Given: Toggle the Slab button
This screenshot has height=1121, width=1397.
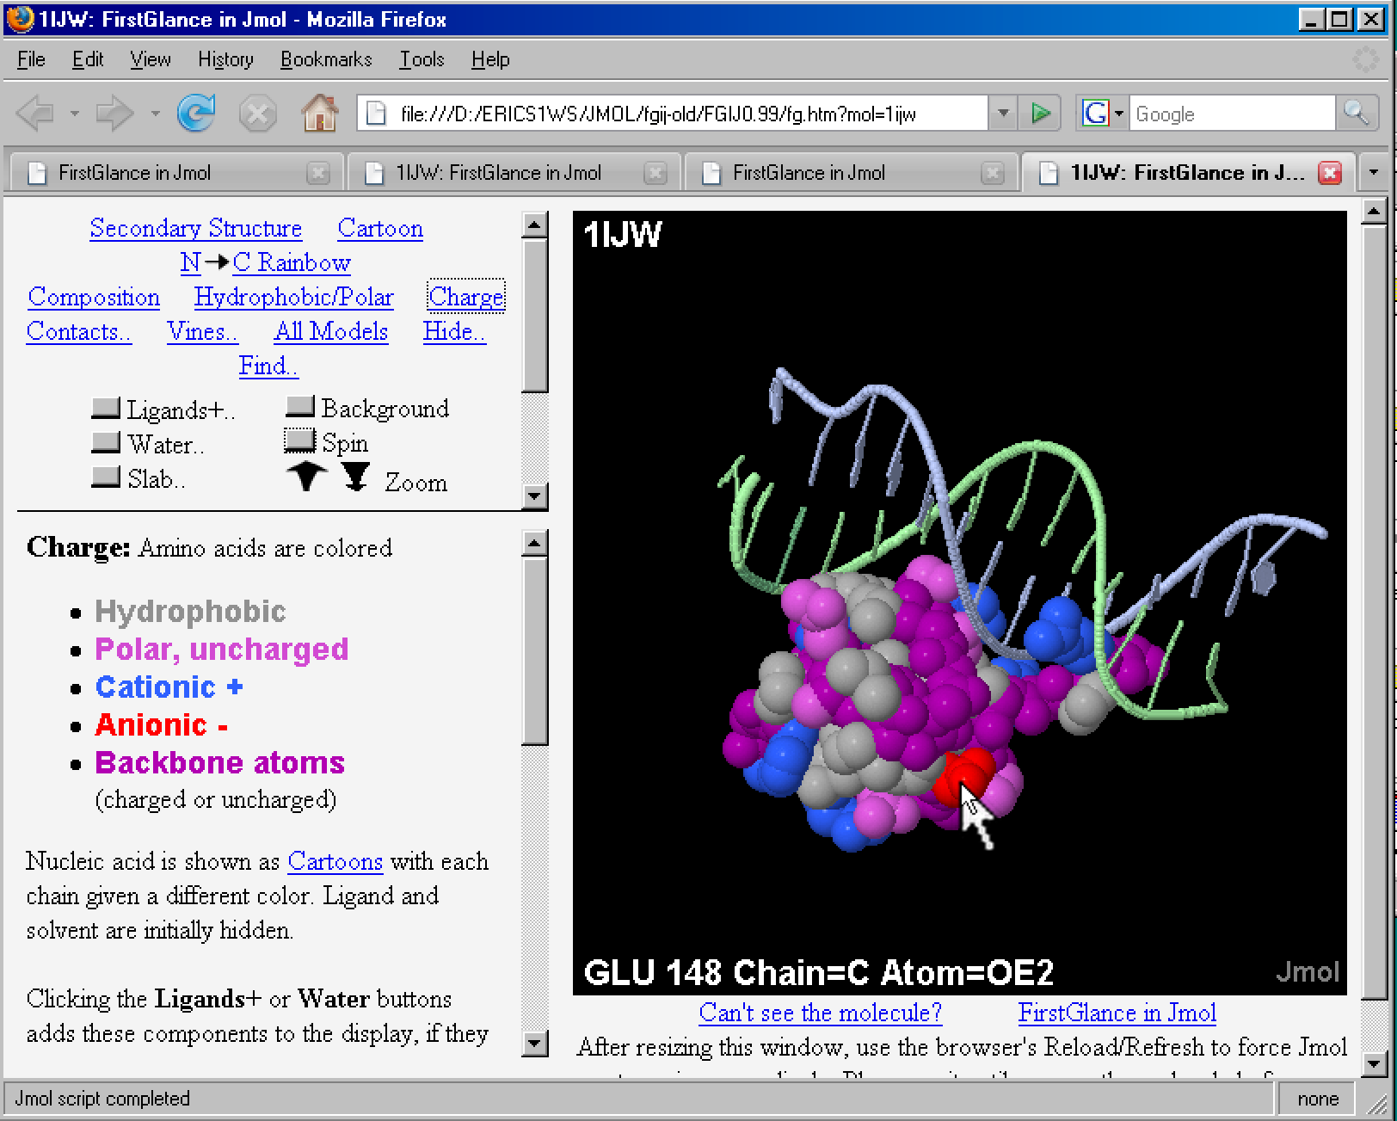Looking at the screenshot, I should pyautogui.click(x=106, y=477).
